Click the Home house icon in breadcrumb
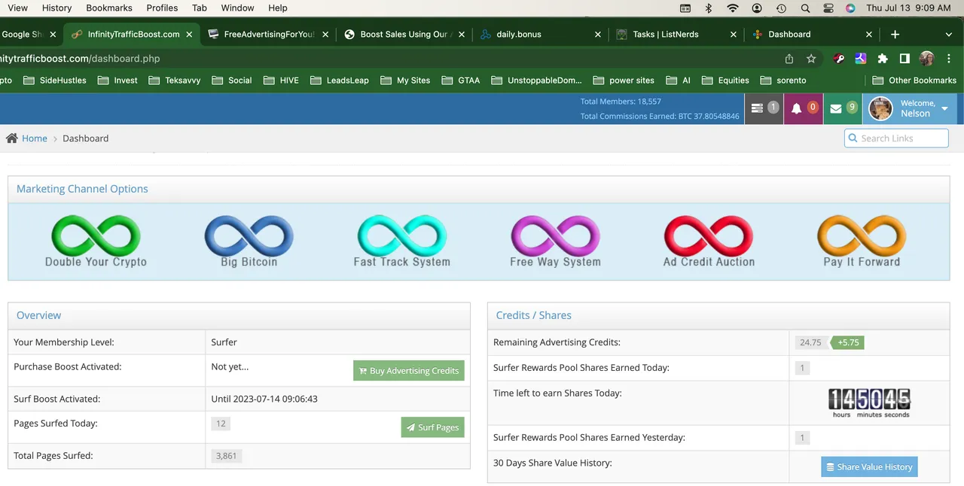 tap(12, 138)
